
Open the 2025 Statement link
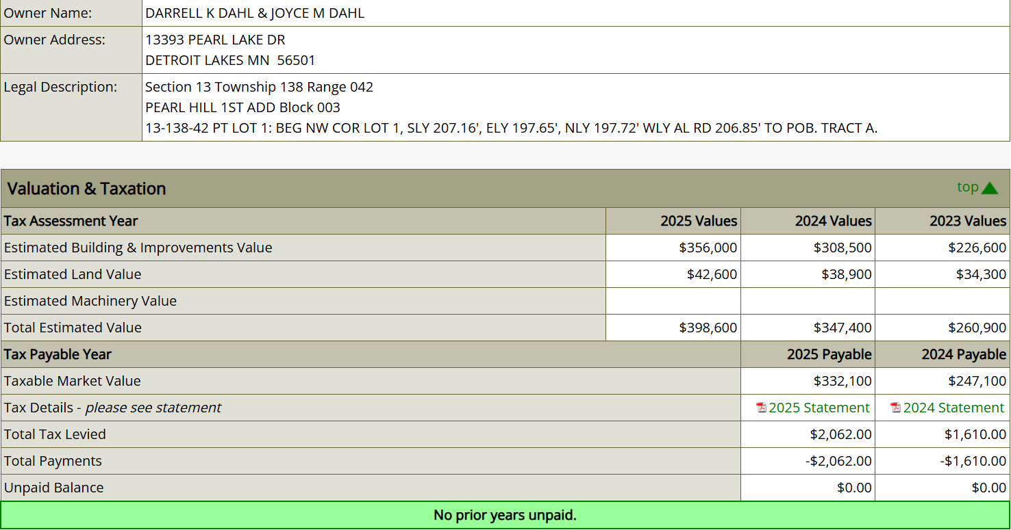(819, 408)
